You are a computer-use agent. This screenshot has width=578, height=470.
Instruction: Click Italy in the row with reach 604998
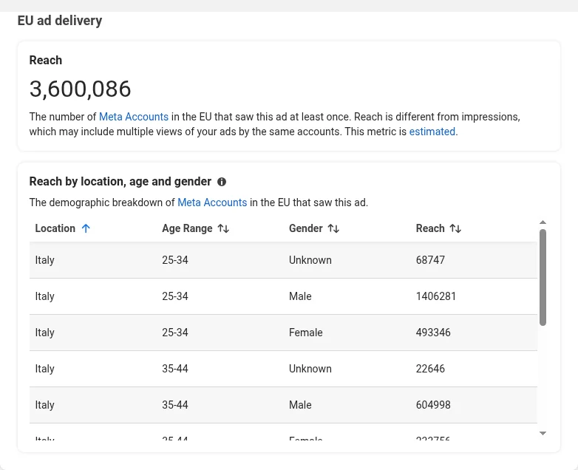pos(44,405)
